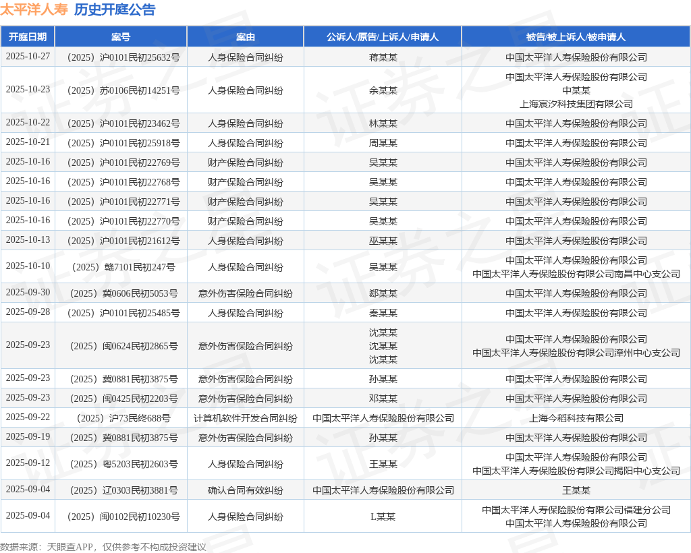Select the 被告/被上诉人/被申请人 column header
This screenshot has height=553, width=691.
[x=576, y=37]
